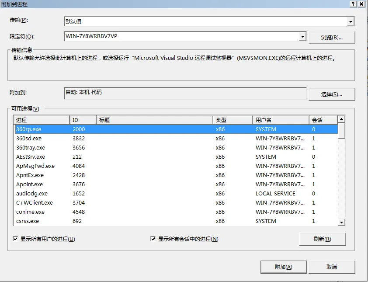Sort by the 进程 column header
368x282 pixels.
pos(42,120)
